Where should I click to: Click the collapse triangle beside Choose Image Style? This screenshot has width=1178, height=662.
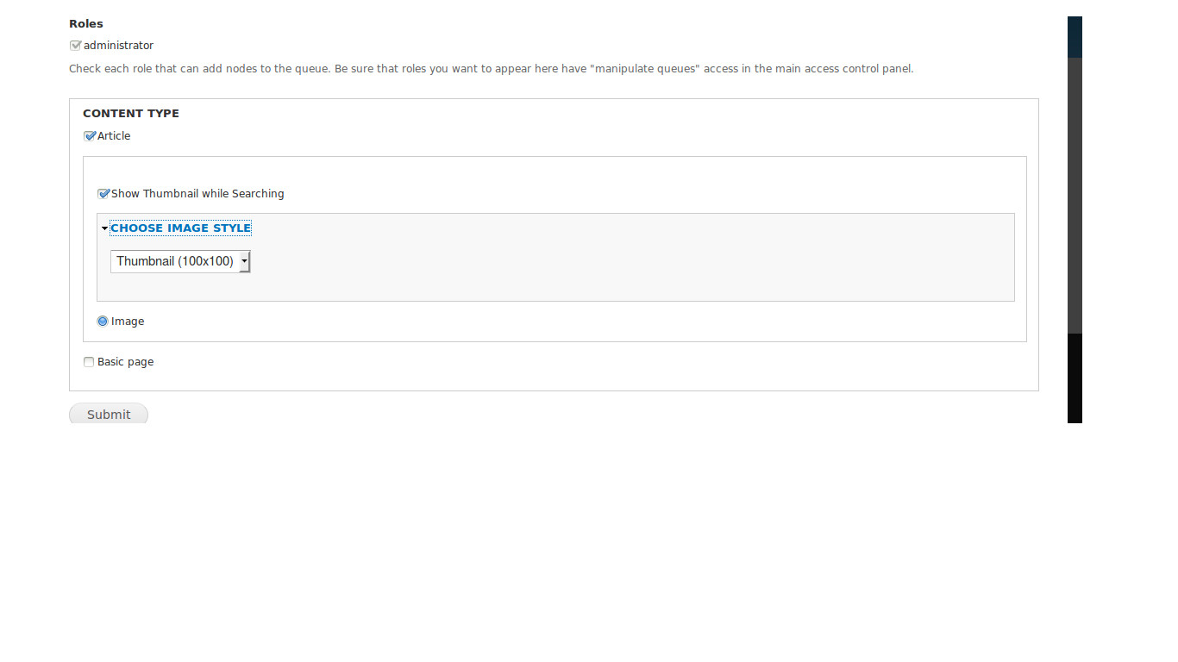pyautogui.click(x=104, y=228)
